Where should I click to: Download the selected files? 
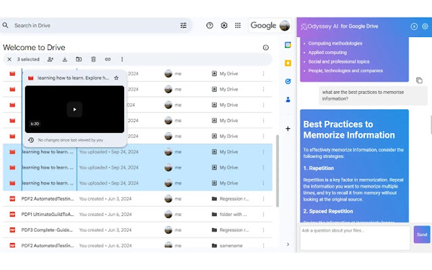pyautogui.click(x=65, y=59)
